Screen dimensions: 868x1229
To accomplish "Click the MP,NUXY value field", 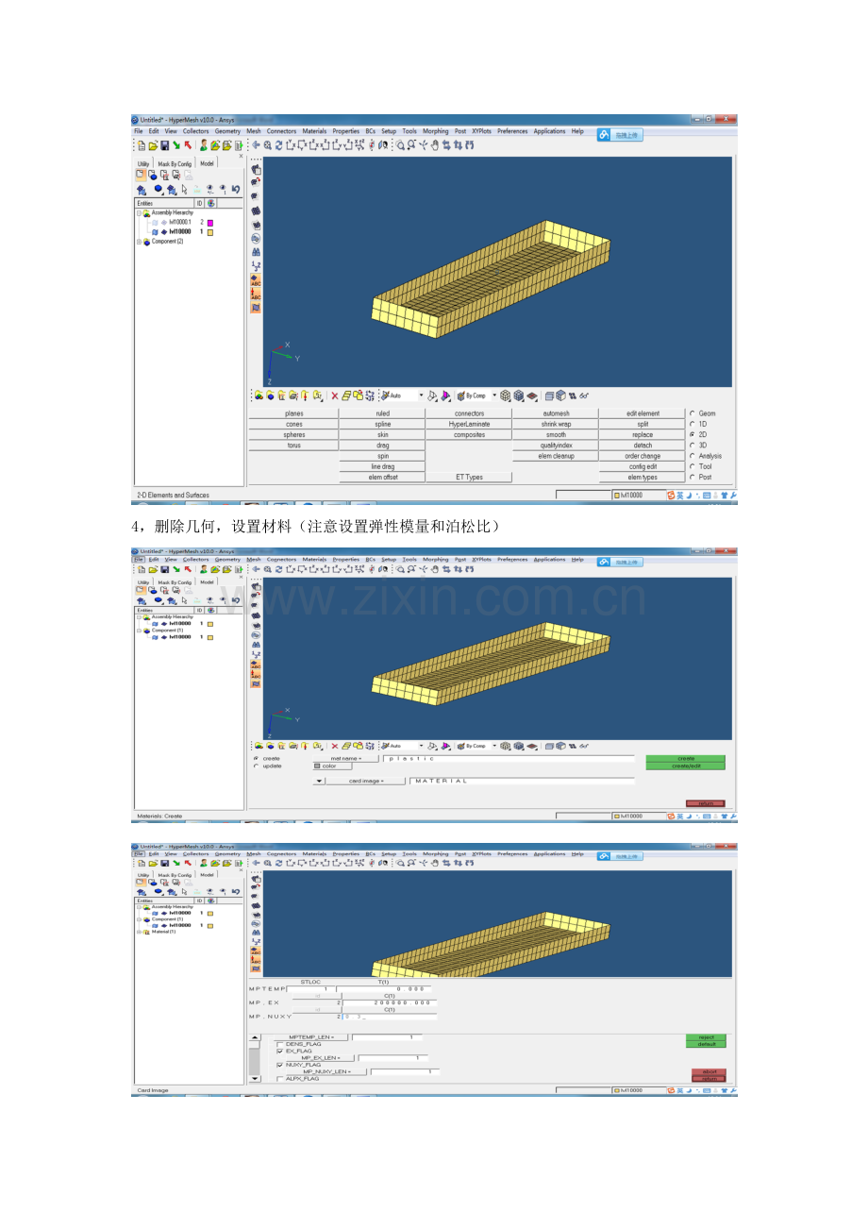I will click(389, 1017).
